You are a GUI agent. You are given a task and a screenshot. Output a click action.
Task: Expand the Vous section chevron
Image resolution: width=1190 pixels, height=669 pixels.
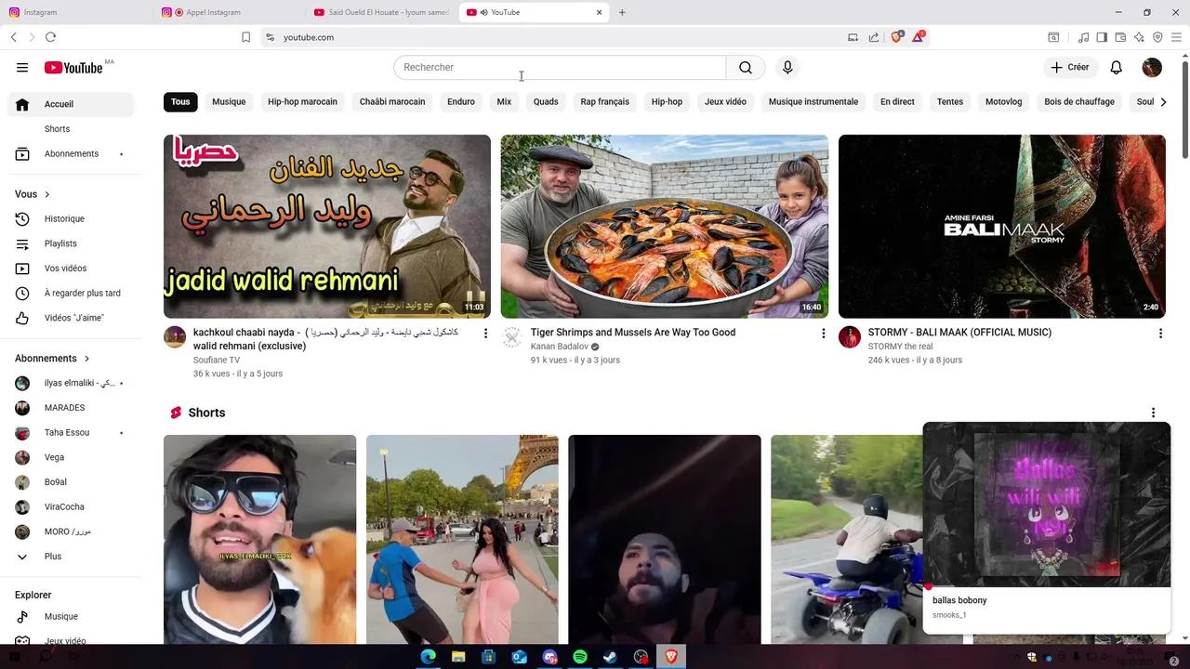[x=46, y=194]
